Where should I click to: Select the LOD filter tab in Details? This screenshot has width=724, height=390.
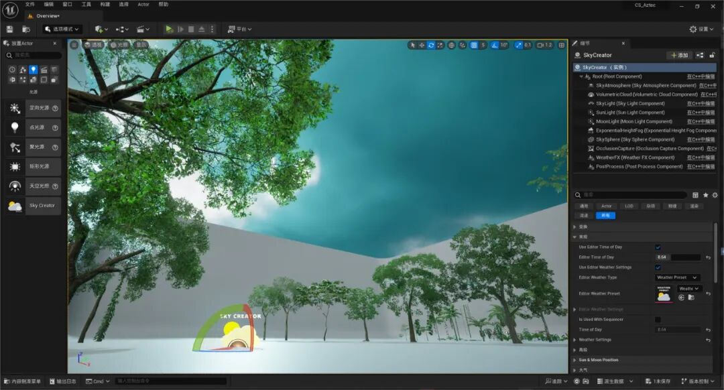[629, 206]
